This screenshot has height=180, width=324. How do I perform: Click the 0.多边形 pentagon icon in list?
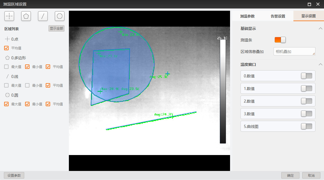pyautogui.click(x=7, y=58)
